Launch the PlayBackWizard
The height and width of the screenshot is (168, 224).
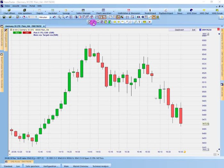pos(165,11)
